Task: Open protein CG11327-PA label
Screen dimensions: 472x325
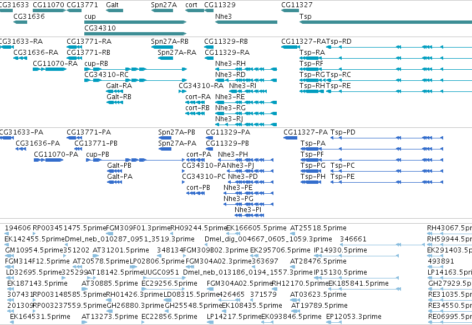Action: (x=306, y=132)
